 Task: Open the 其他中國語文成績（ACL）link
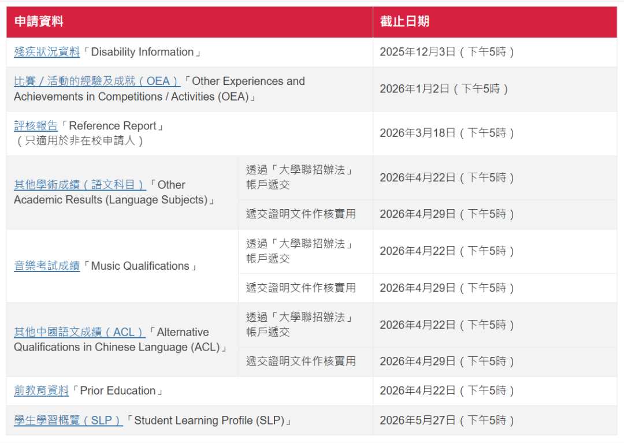[x=80, y=332]
